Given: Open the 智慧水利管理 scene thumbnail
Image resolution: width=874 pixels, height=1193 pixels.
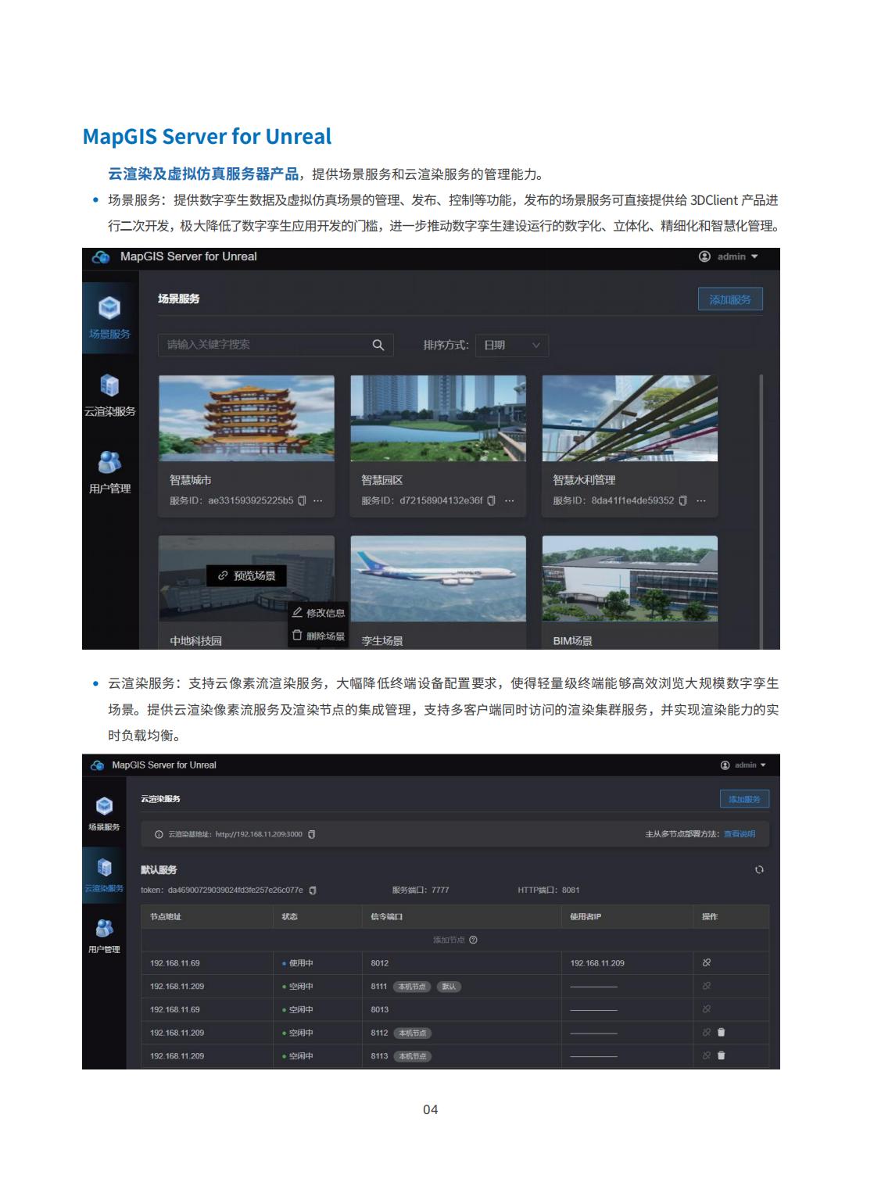Looking at the screenshot, I should coord(629,418).
